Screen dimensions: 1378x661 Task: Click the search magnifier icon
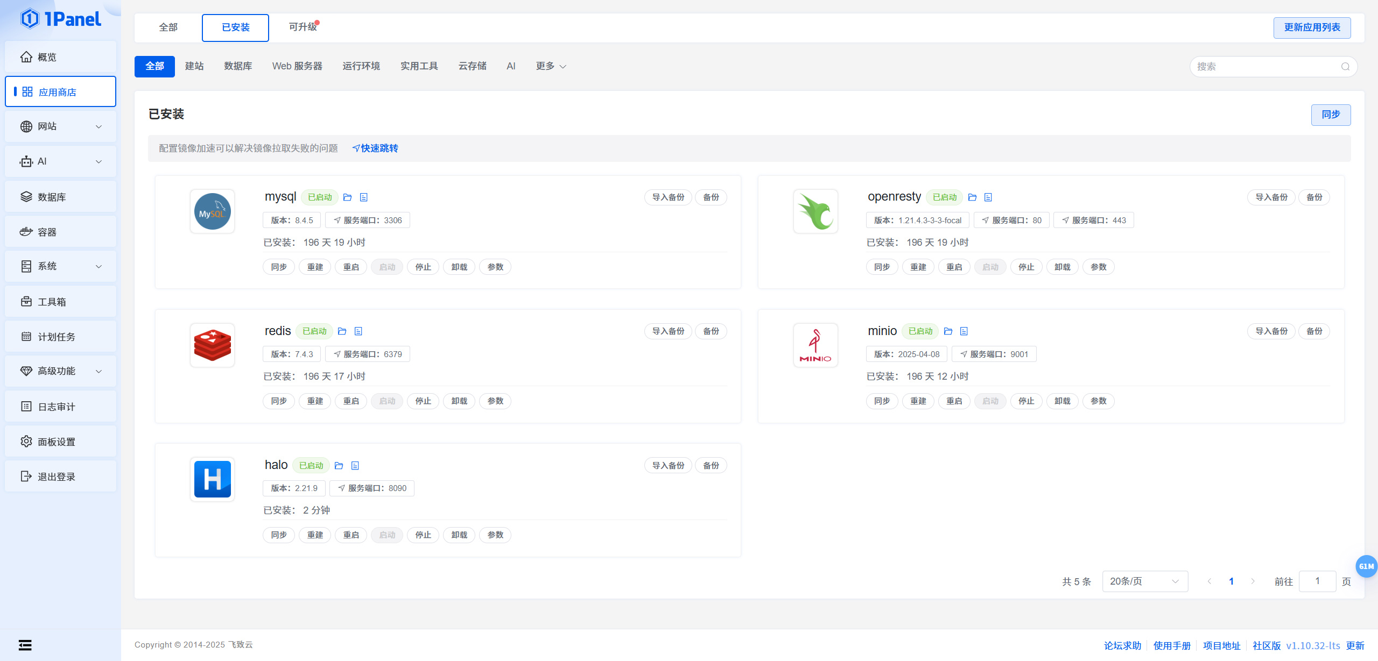click(1345, 67)
